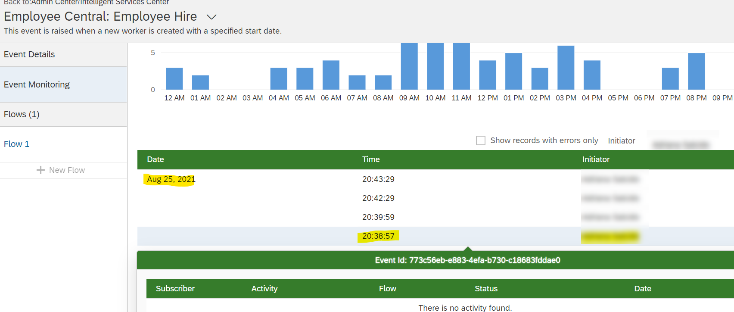Click the 01 AM bar in chart

(200, 82)
